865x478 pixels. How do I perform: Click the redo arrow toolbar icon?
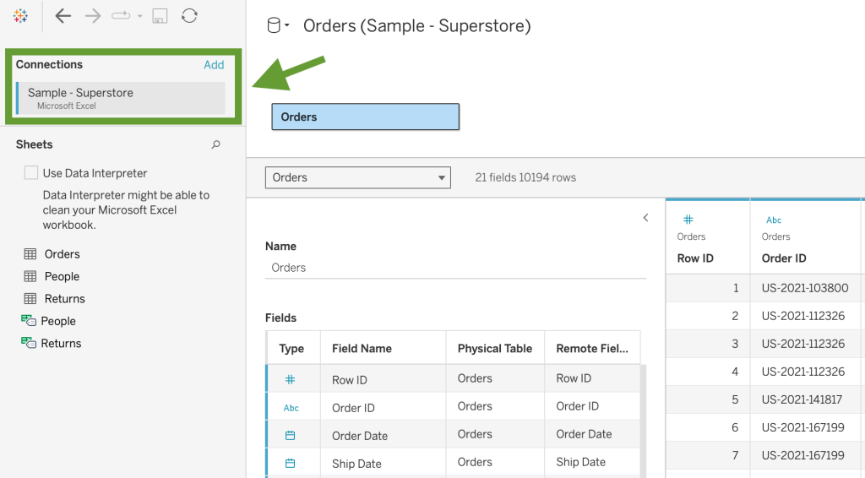(121, 16)
